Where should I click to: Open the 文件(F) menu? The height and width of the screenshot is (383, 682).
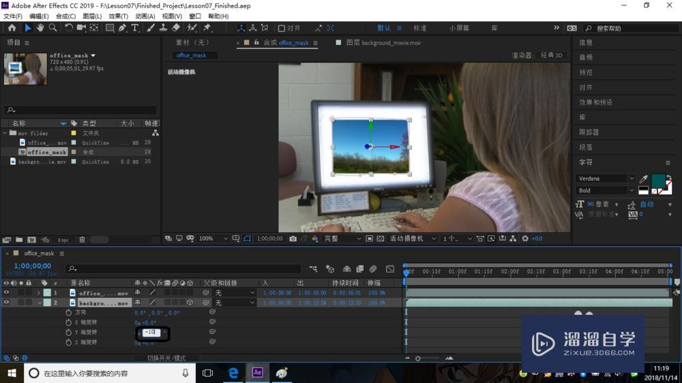[12, 16]
